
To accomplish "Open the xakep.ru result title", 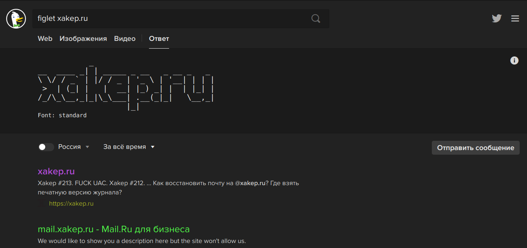I will tap(56, 171).
